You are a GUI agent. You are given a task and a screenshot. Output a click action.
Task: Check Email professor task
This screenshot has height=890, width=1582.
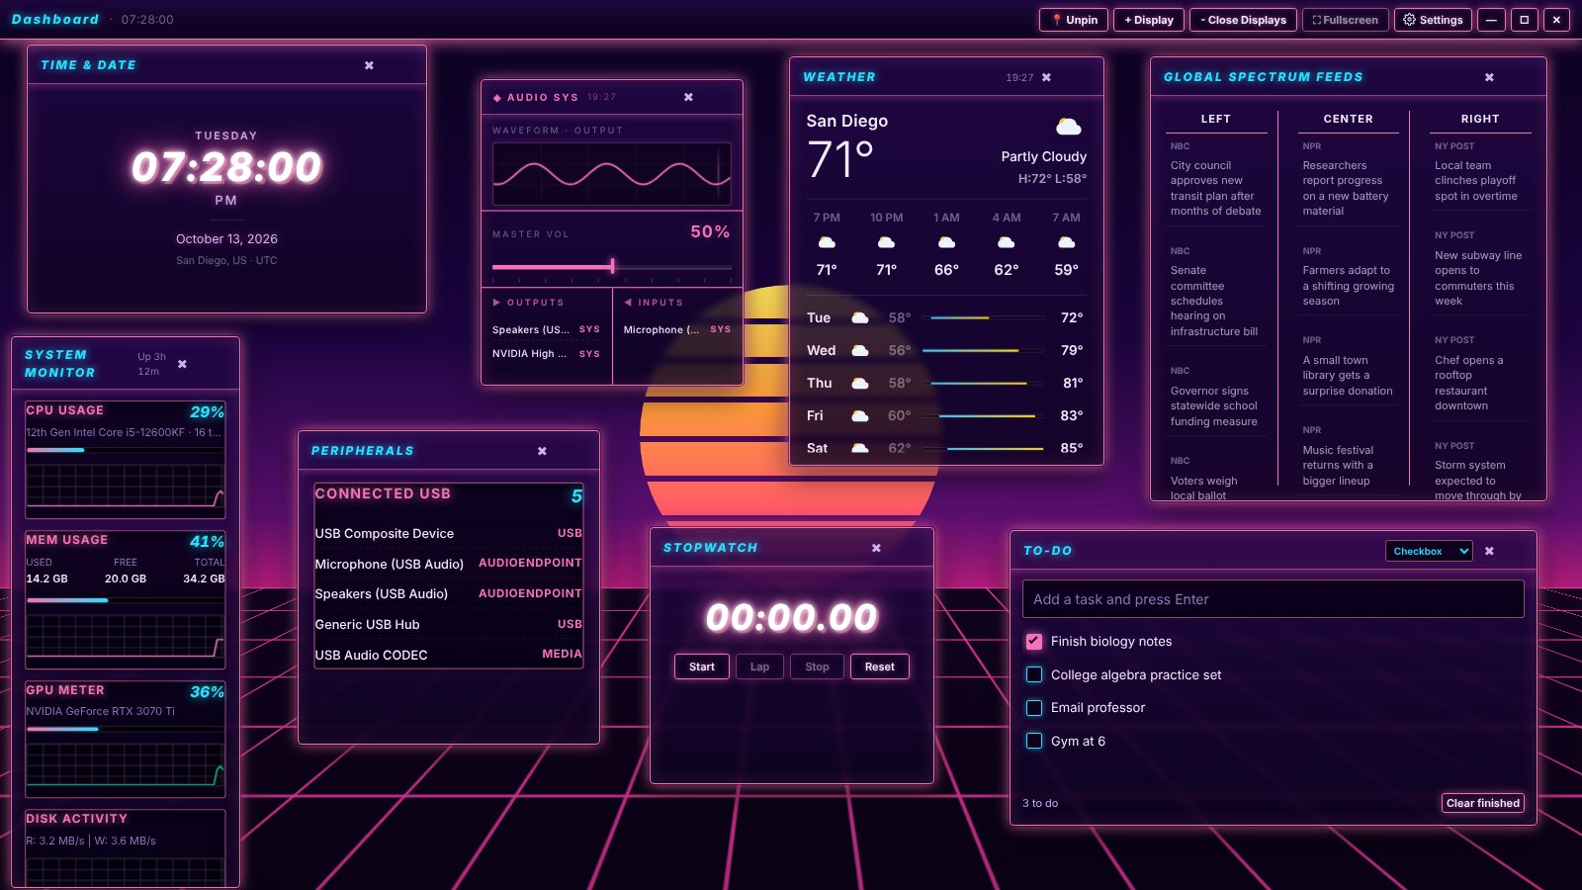click(1034, 708)
